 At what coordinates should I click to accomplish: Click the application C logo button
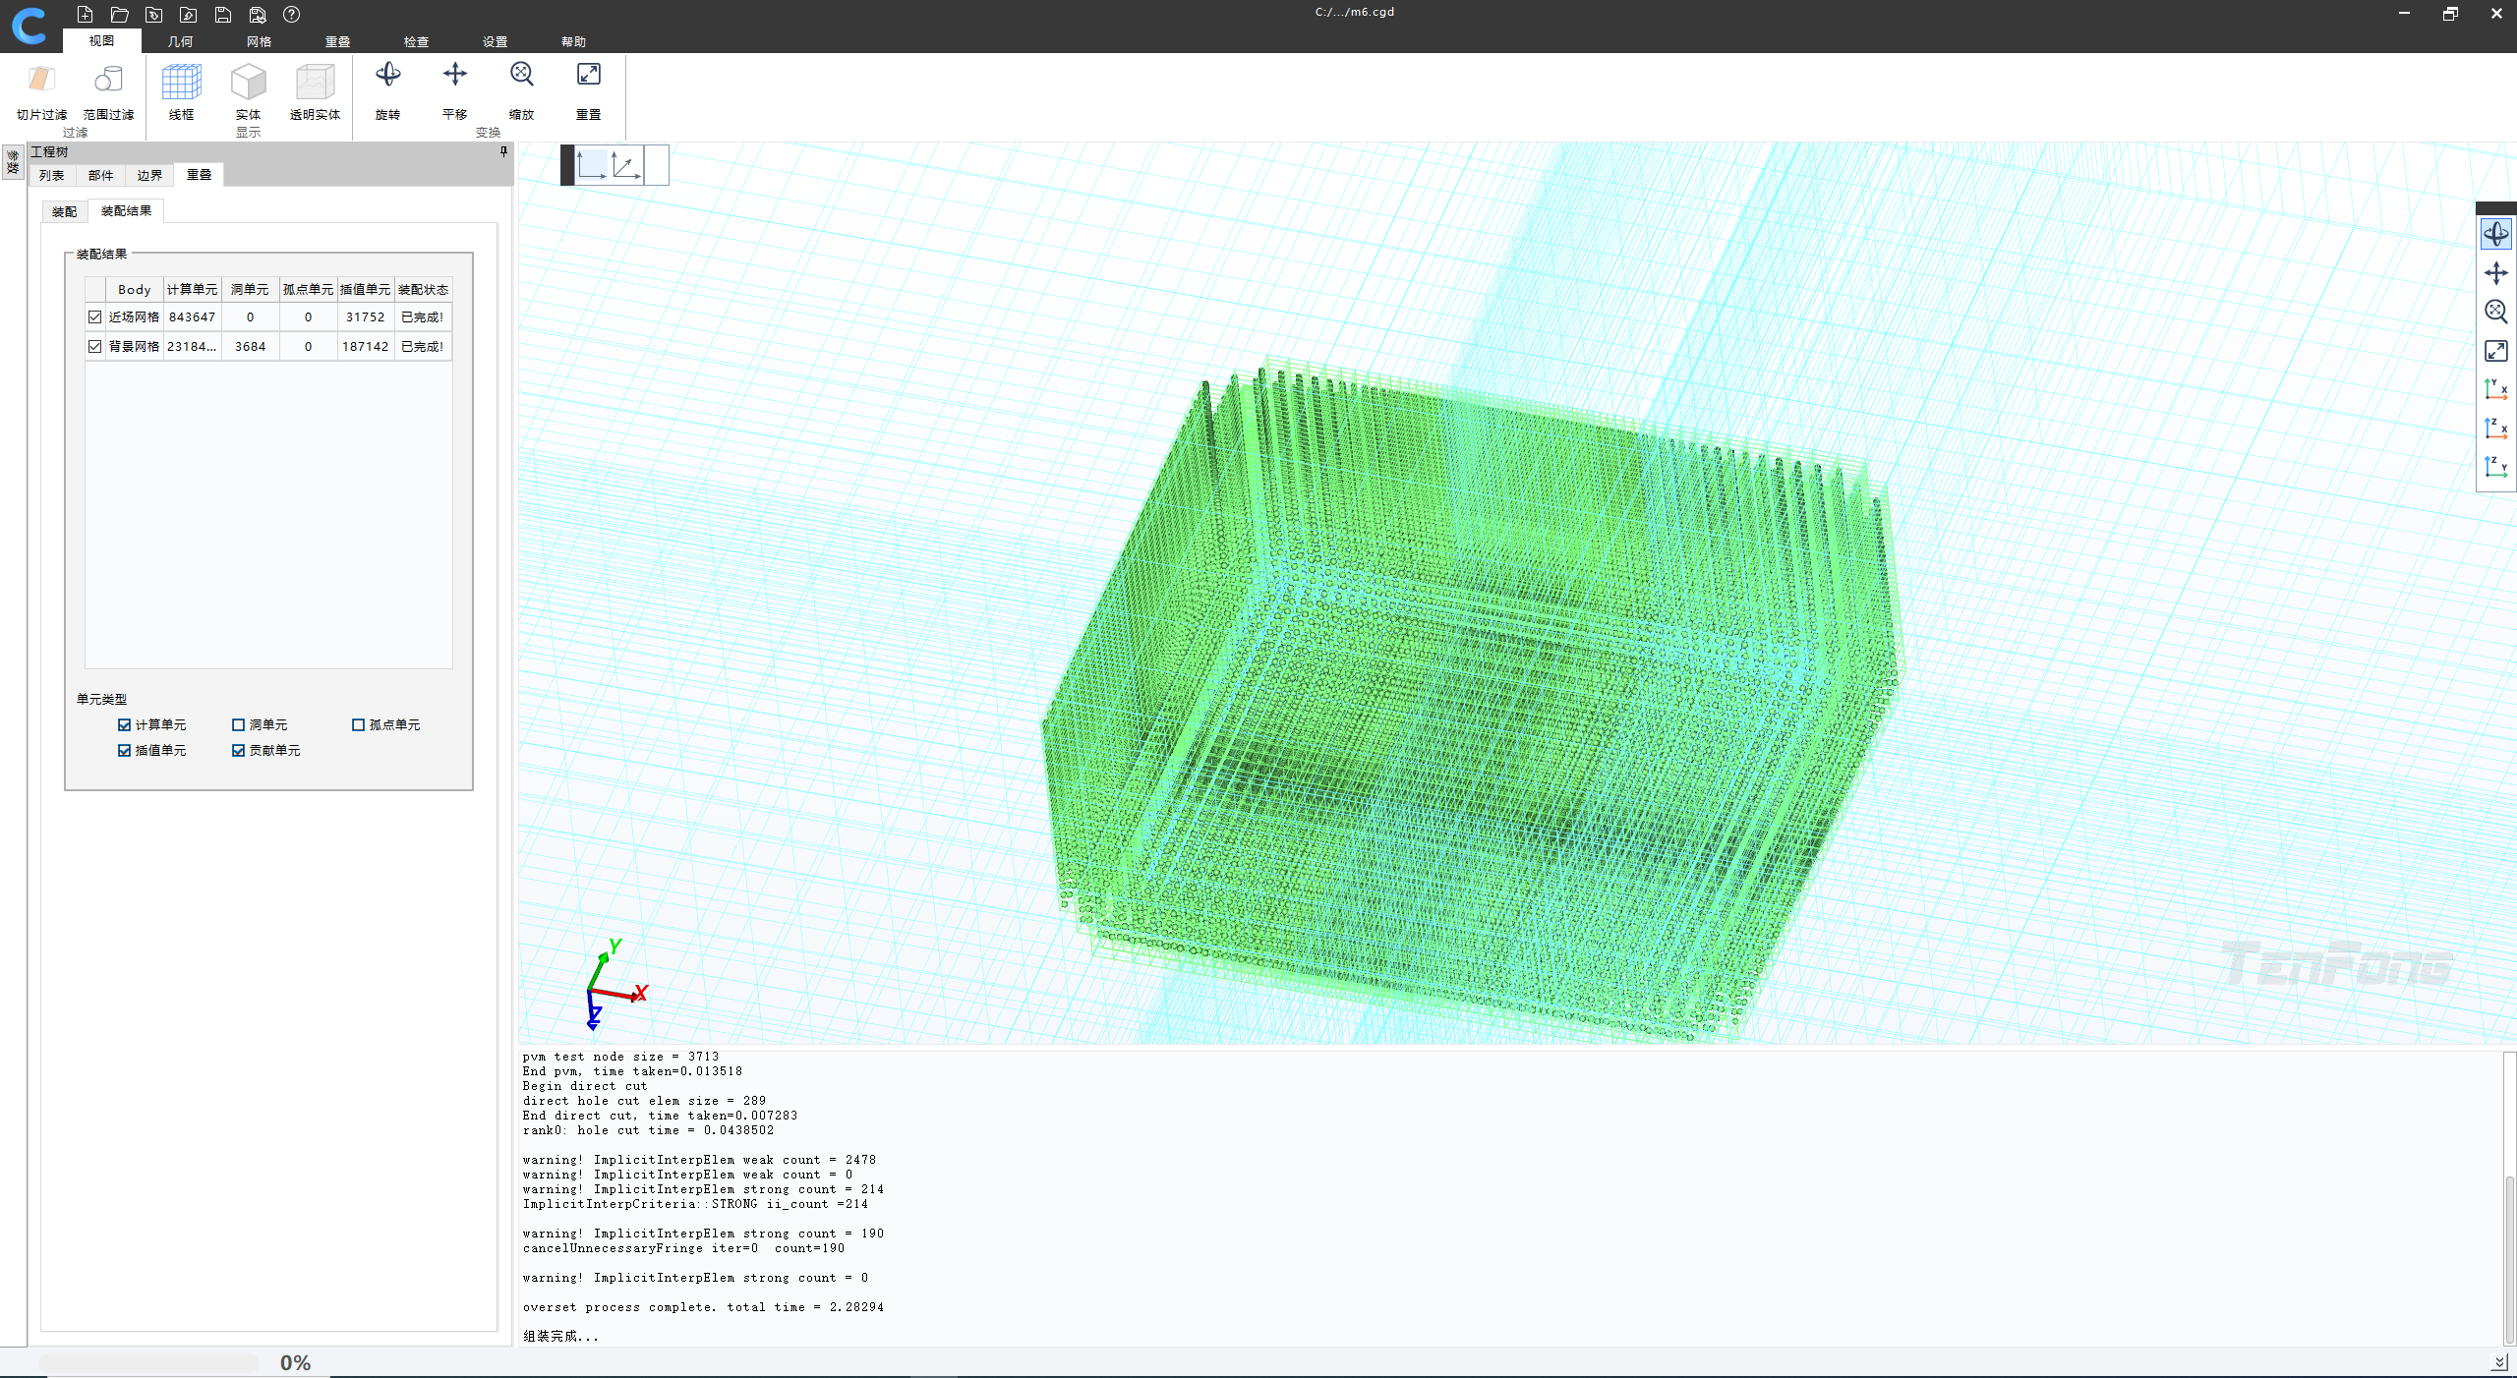click(x=29, y=26)
